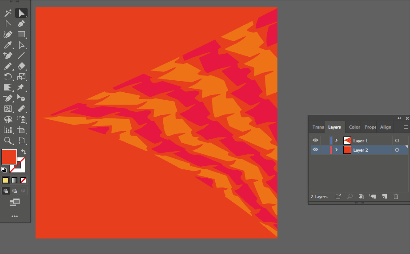Select the Eyedropper tool
Image resolution: width=410 pixels, height=254 pixels.
coord(8,45)
